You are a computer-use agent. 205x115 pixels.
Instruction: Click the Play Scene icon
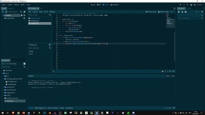(191, 5)
